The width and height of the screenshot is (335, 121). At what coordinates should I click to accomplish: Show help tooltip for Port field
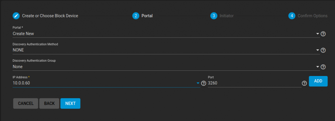pos(304,83)
